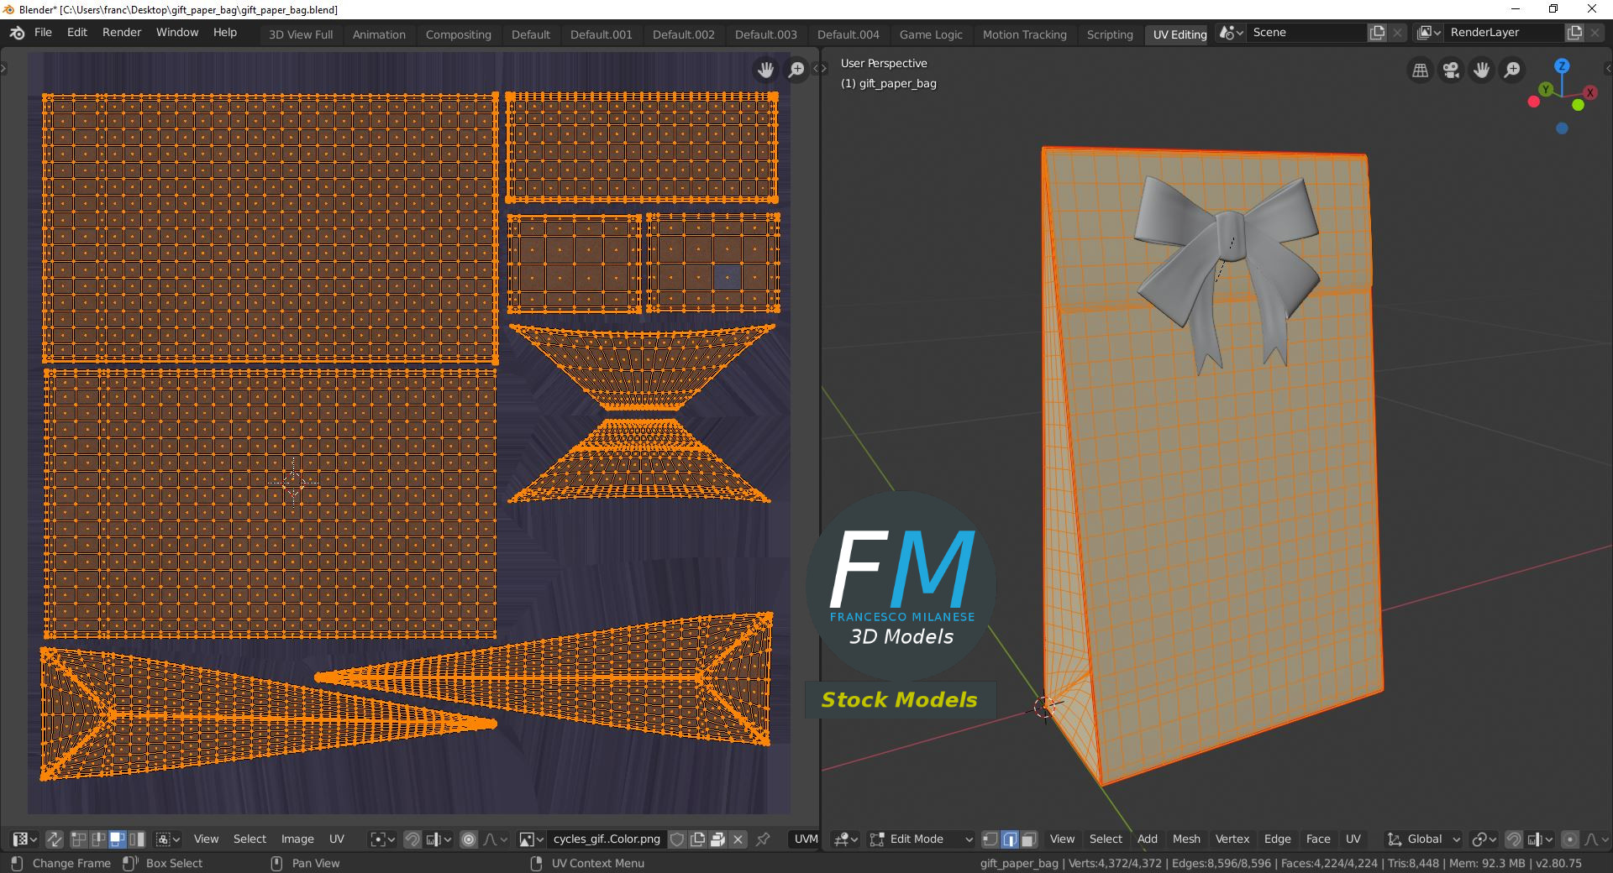Open the Edit Mode dropdown

922,839
